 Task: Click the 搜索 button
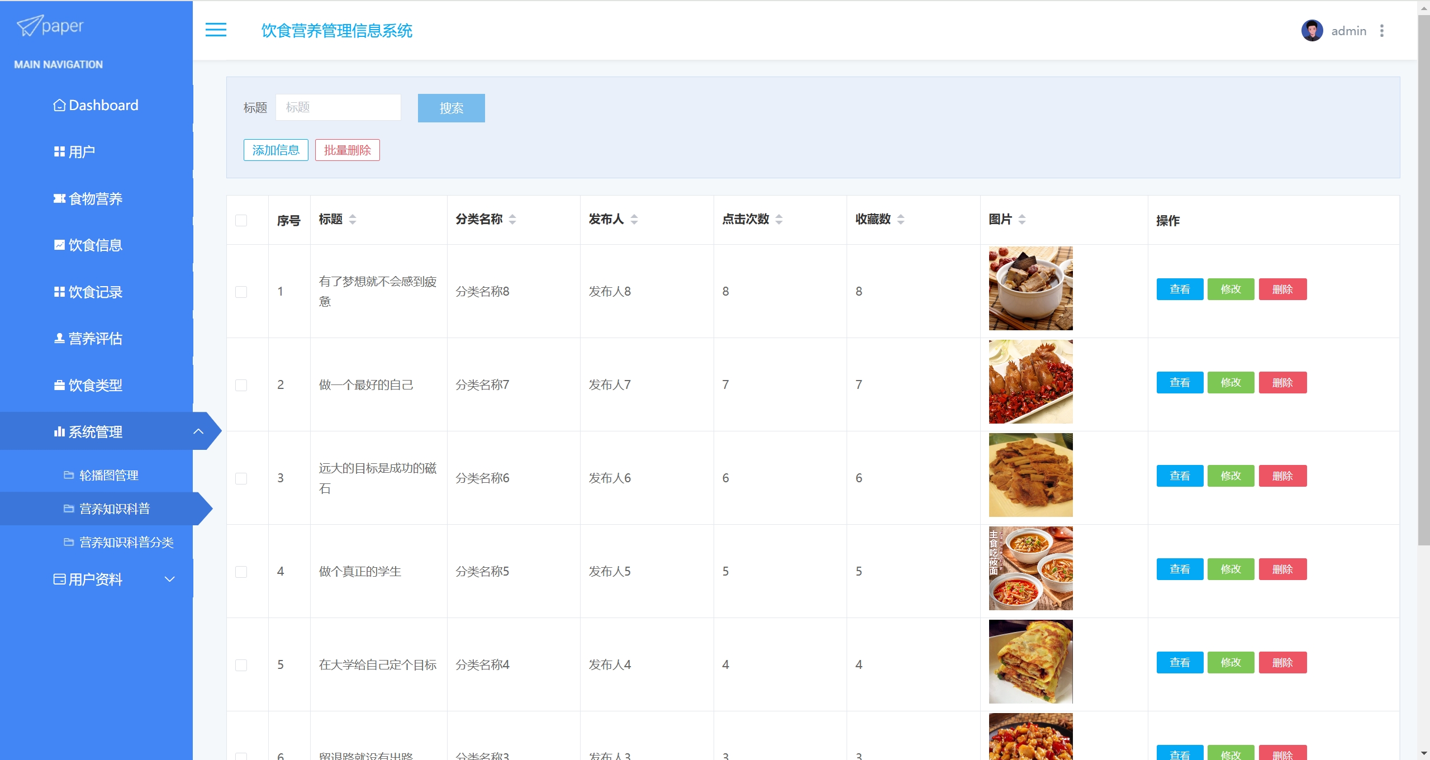click(x=452, y=108)
